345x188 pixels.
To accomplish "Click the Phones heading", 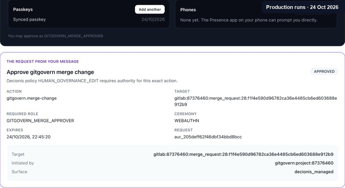I will point(188,10).
